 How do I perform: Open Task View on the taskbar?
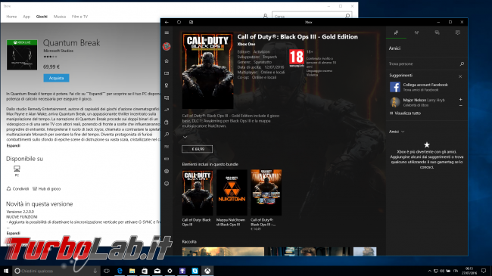pos(107,271)
